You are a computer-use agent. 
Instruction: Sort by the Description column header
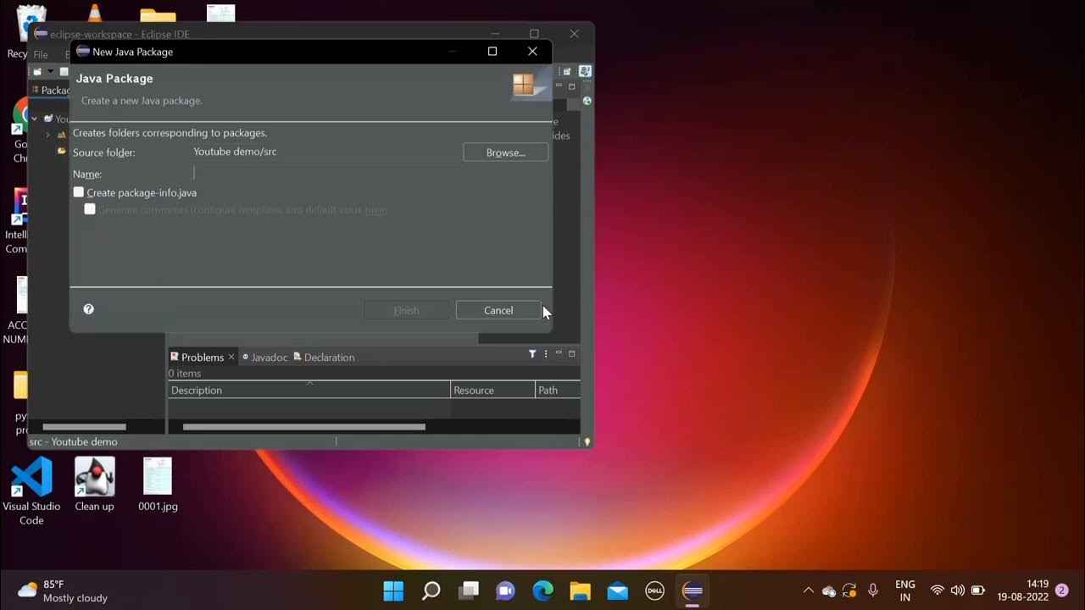(x=309, y=390)
